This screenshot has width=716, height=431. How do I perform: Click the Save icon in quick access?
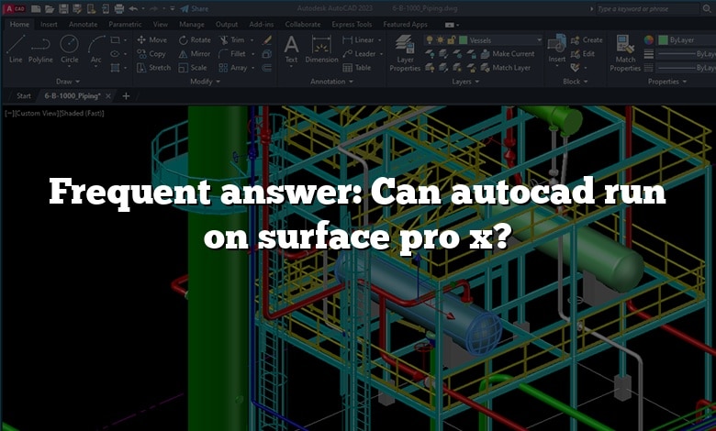coord(64,8)
